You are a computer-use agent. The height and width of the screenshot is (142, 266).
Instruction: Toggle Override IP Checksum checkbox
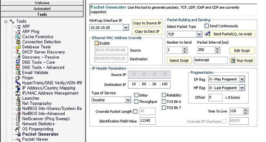pos(224,121)
